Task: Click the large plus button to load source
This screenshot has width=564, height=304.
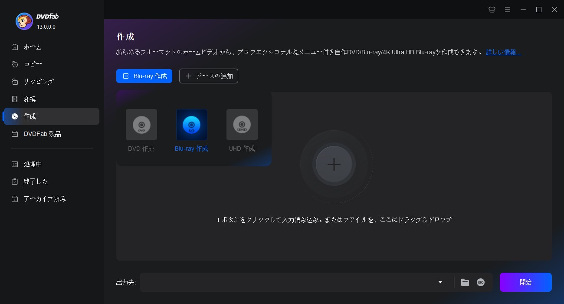Action: pyautogui.click(x=334, y=164)
